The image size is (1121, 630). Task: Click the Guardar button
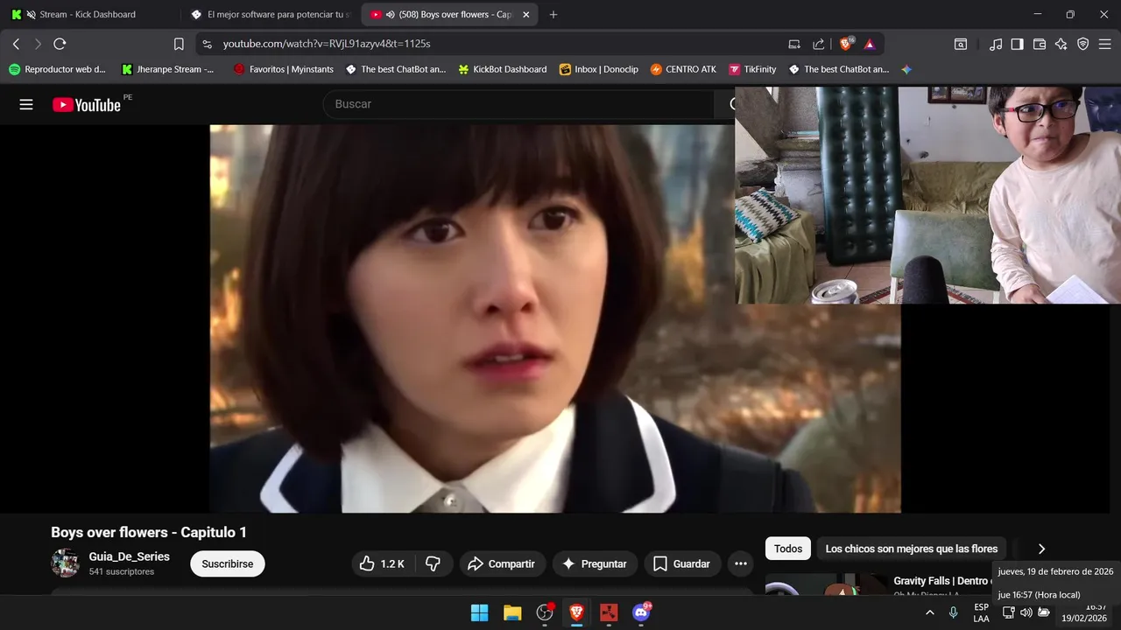click(x=682, y=563)
